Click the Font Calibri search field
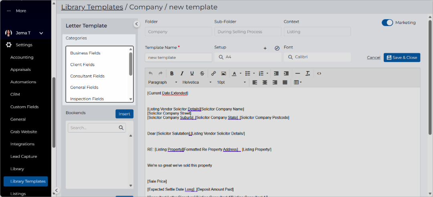 317,57
